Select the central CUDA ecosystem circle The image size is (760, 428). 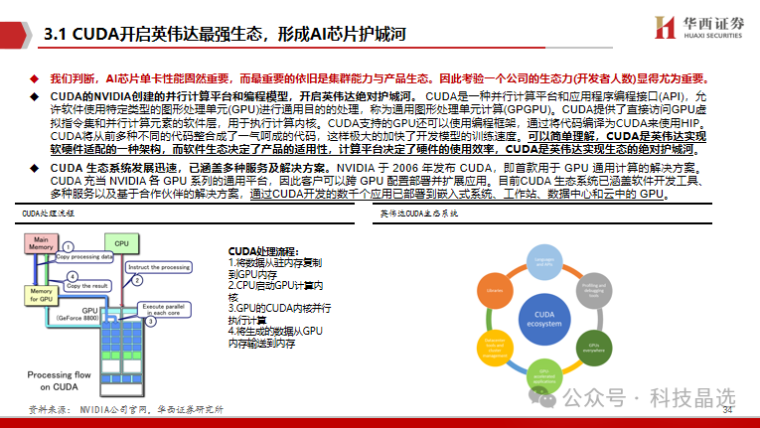[x=544, y=319]
